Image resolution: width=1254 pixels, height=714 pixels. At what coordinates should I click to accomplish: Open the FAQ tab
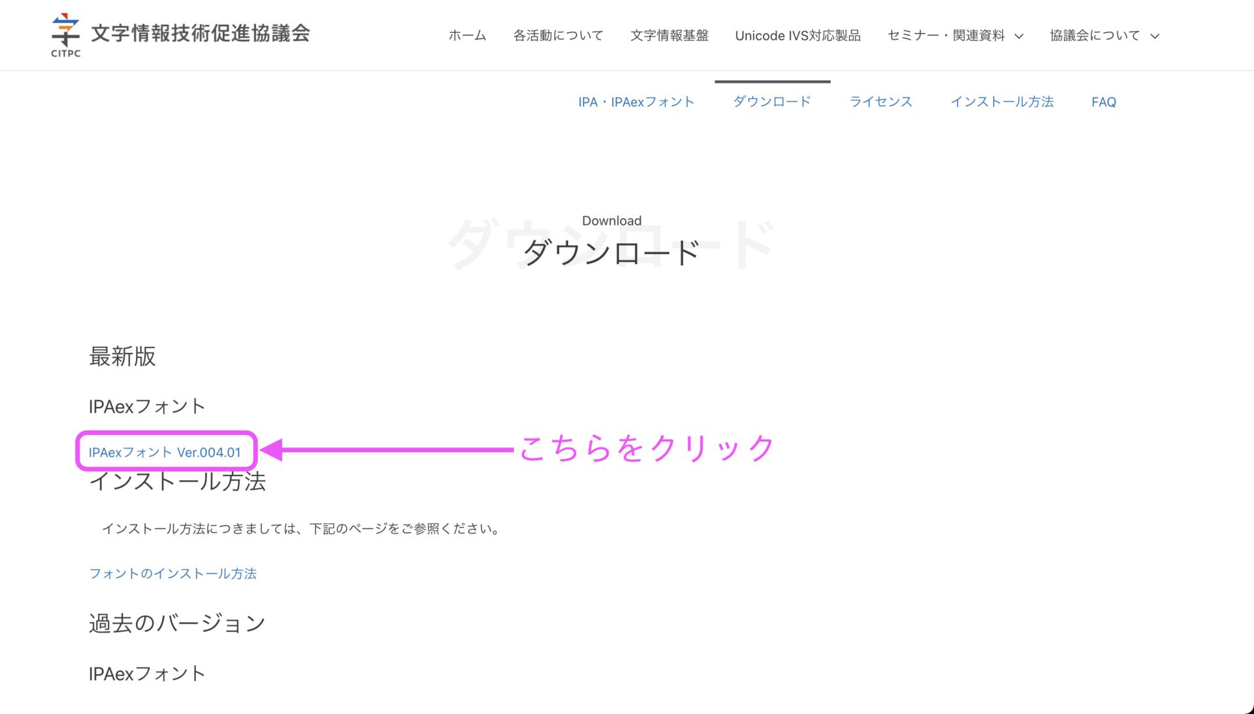pos(1103,101)
